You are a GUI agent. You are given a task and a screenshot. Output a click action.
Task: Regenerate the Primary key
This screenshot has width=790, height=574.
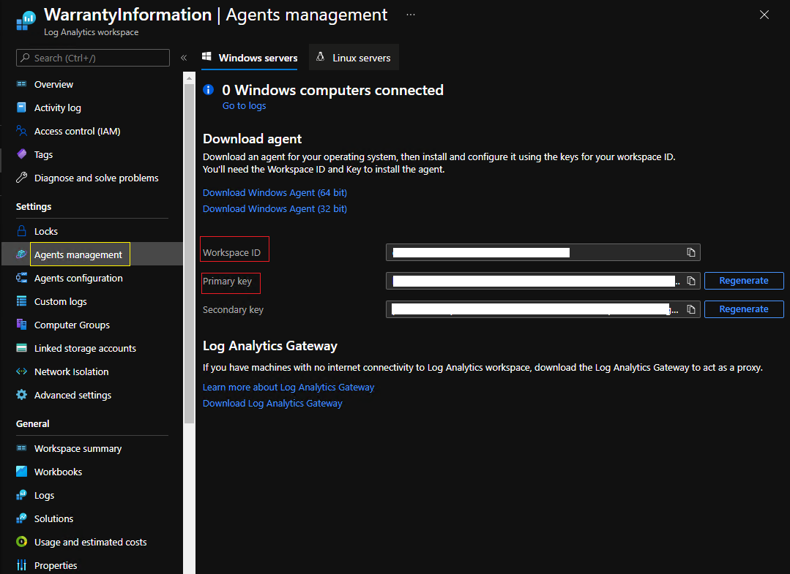pos(744,281)
